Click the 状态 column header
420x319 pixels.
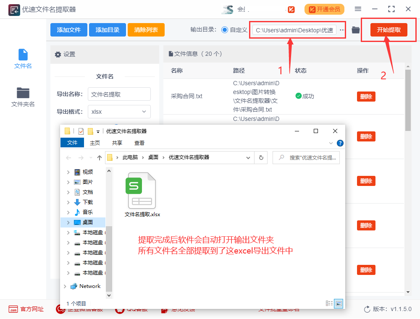coord(301,71)
